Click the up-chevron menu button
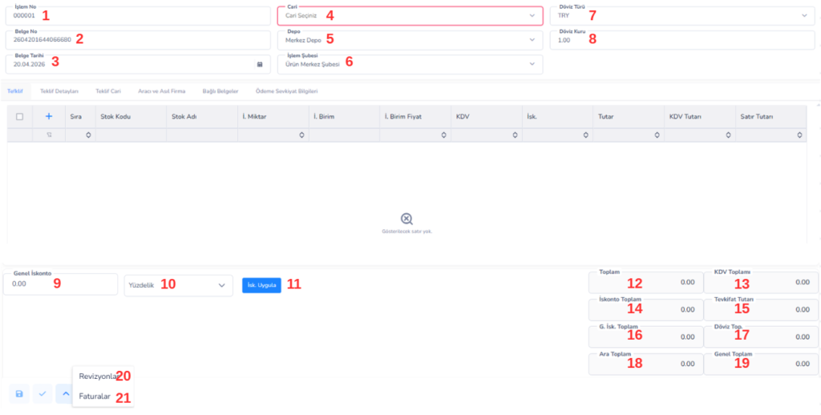 [65, 394]
